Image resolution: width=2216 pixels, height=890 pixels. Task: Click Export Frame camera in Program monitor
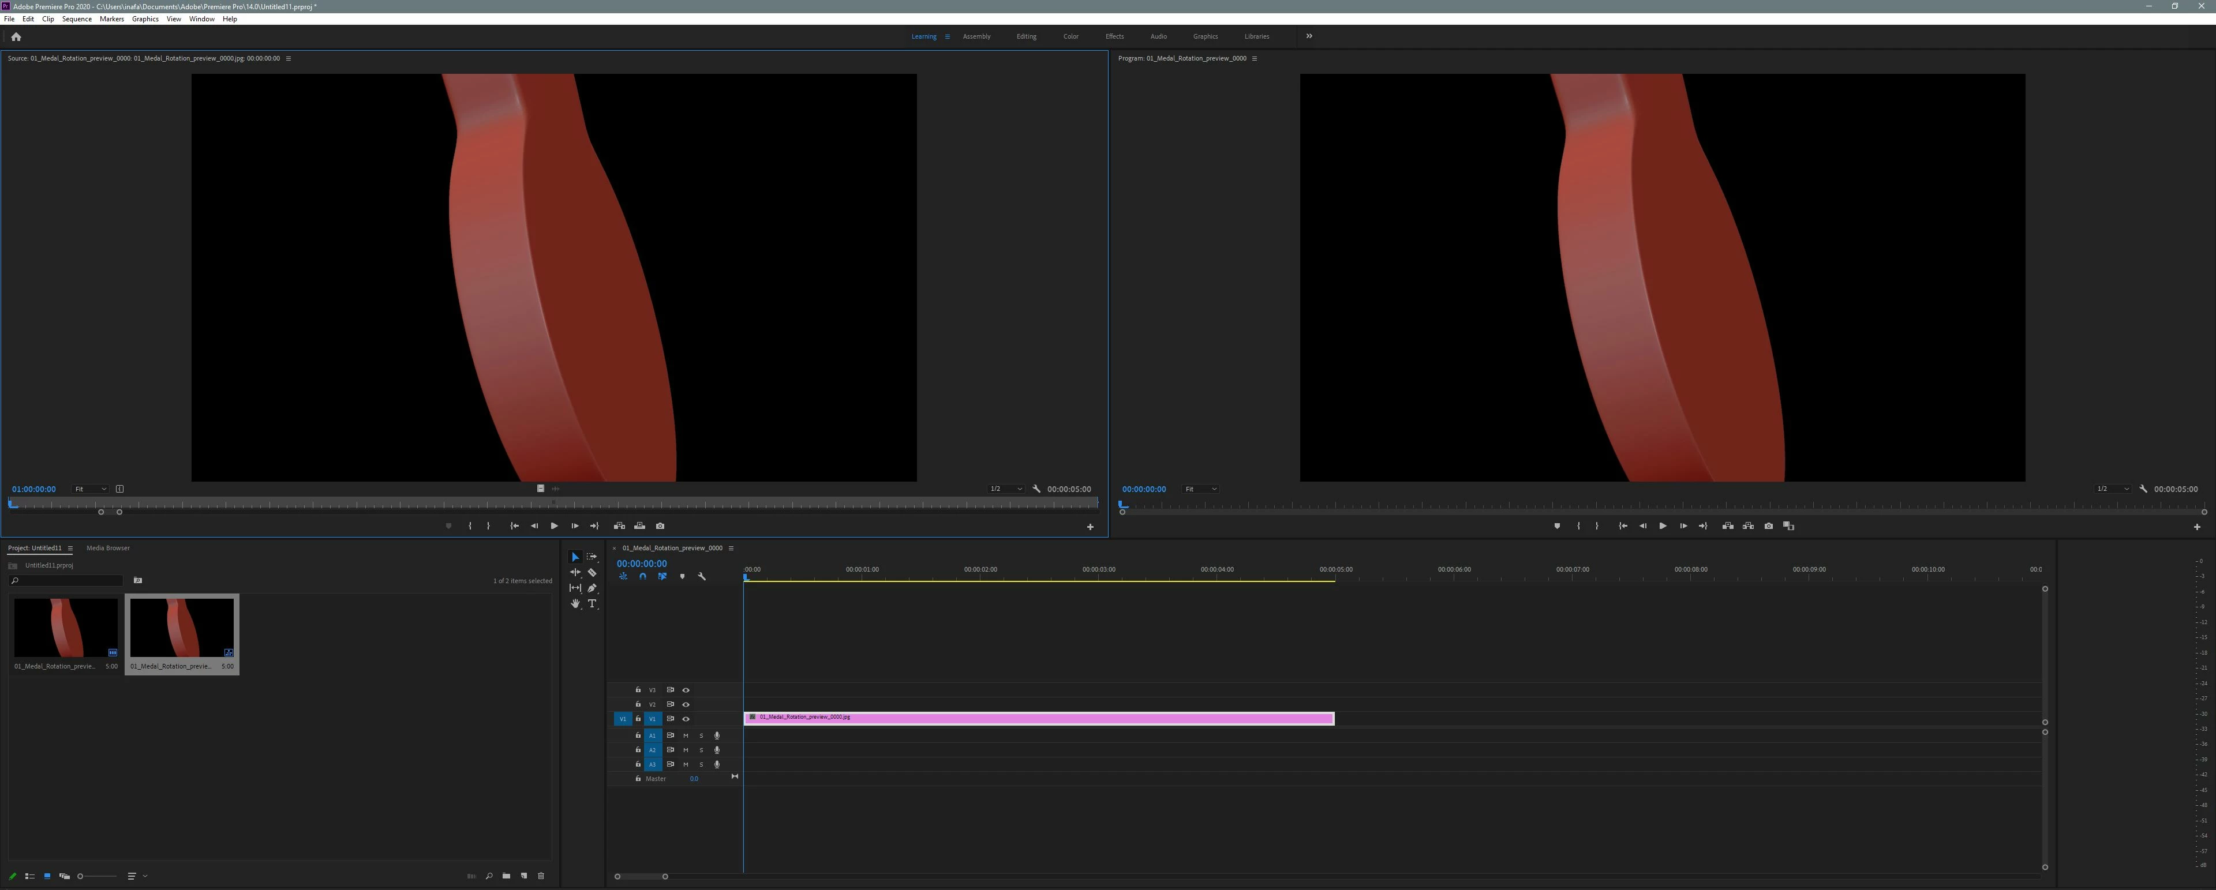[x=1768, y=526]
